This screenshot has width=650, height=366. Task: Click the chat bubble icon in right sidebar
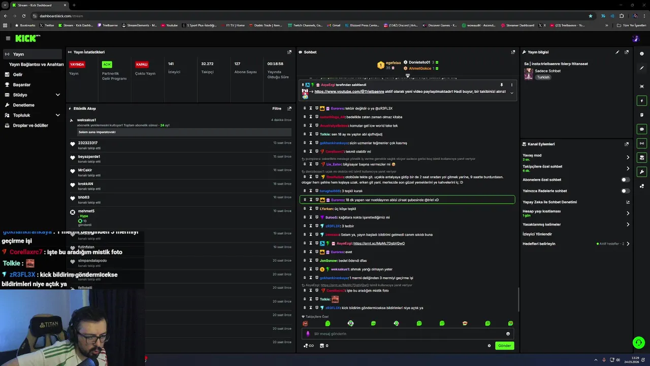point(642,129)
